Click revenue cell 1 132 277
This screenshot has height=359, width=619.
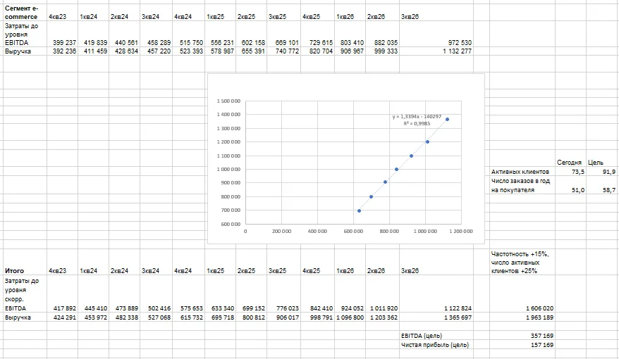click(x=436, y=51)
